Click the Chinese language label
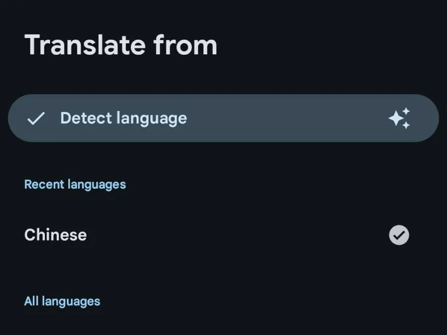 tap(55, 235)
